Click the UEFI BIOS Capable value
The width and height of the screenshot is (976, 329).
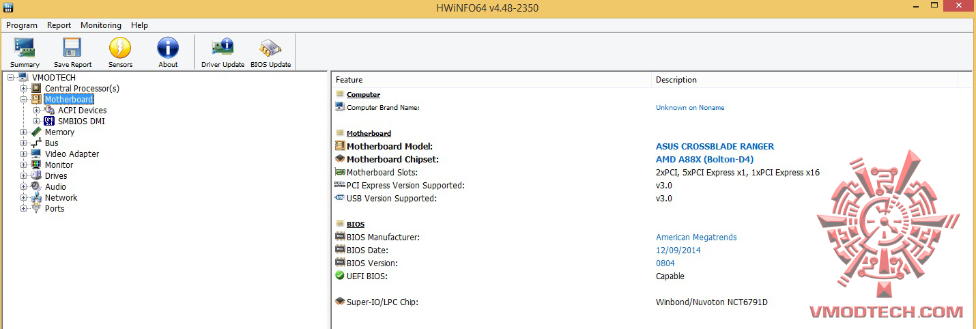[670, 276]
